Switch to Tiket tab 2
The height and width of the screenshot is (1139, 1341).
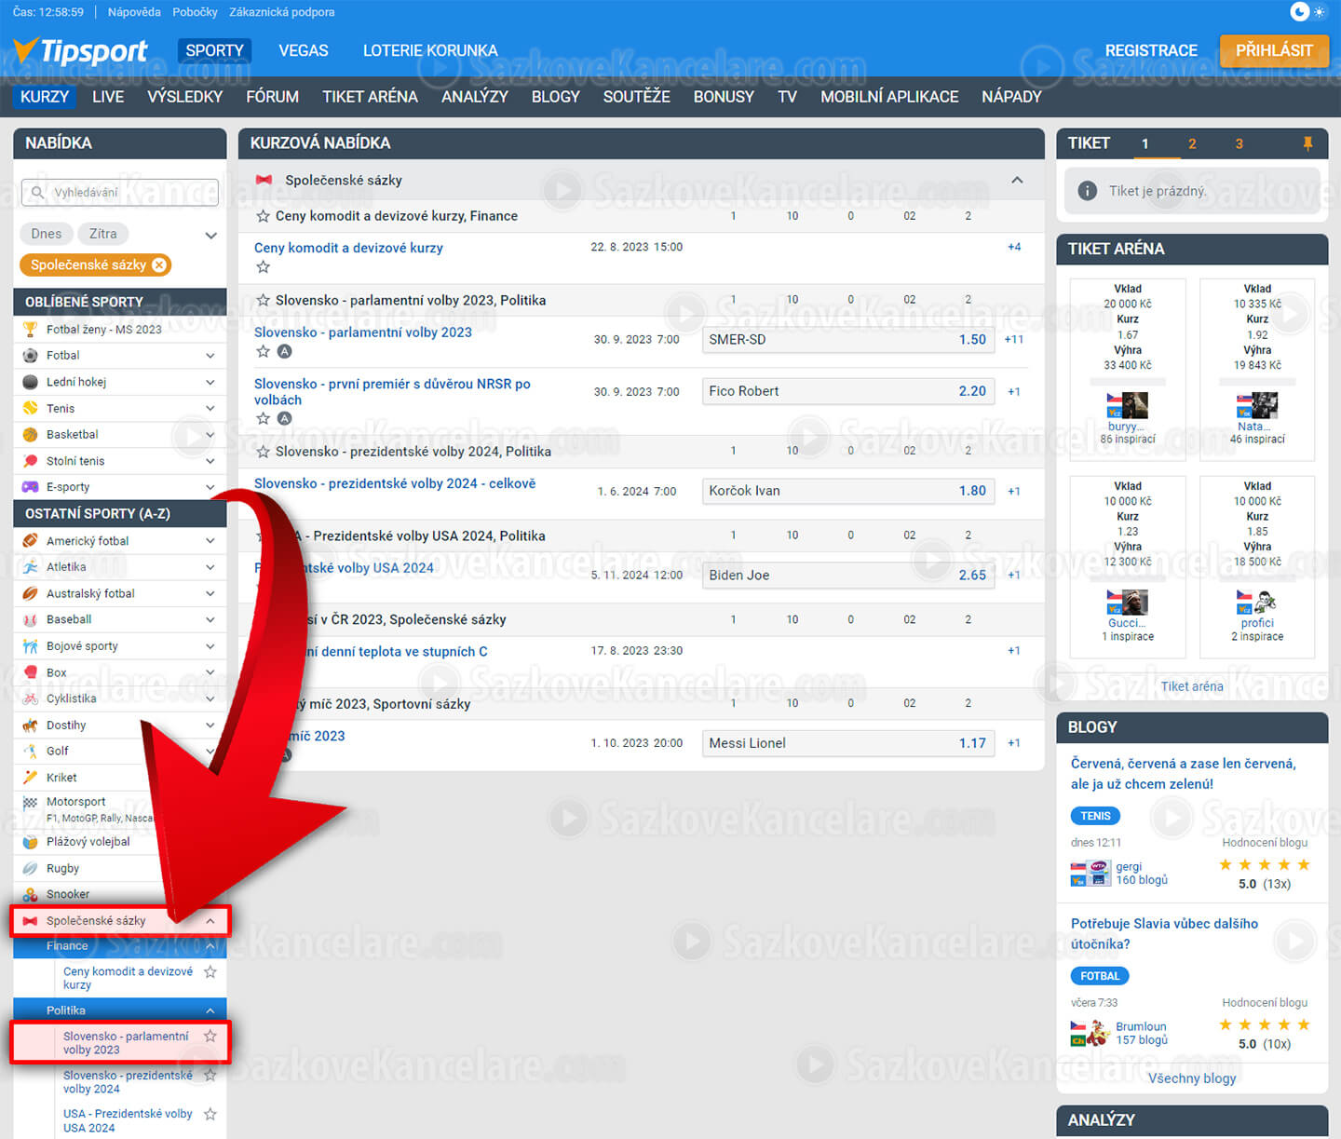pos(1192,143)
